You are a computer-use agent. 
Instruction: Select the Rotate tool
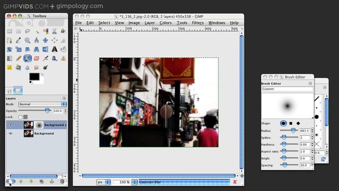(x=10, y=49)
